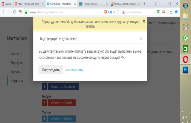The height and width of the screenshot is (123, 191).
Task: Go back with the back arrow
Action: click(x=3, y=12)
